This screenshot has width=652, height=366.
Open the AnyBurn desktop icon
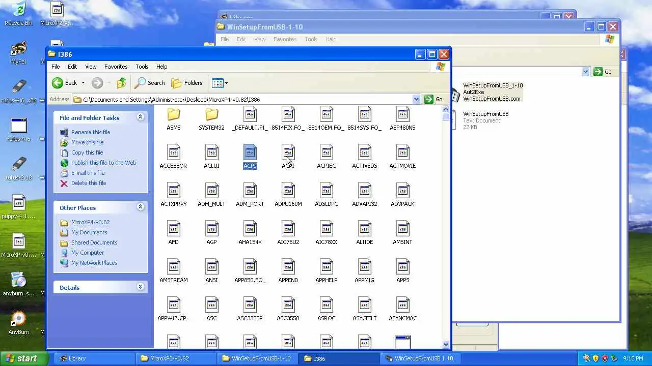point(18,323)
